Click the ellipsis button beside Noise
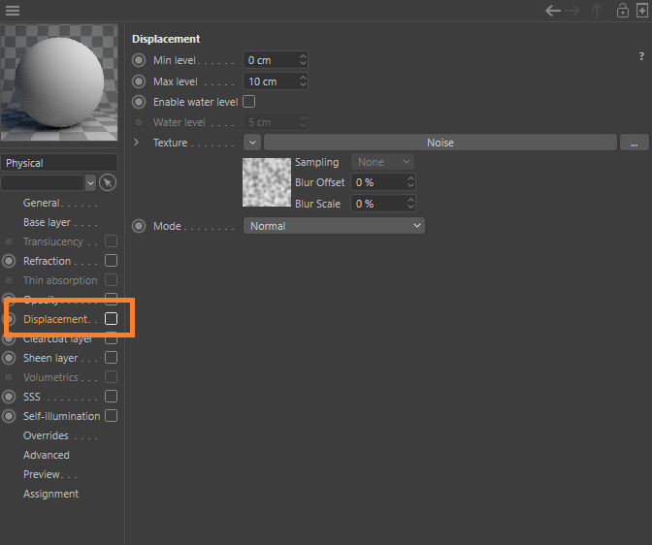This screenshot has height=545, width=652. [x=633, y=143]
